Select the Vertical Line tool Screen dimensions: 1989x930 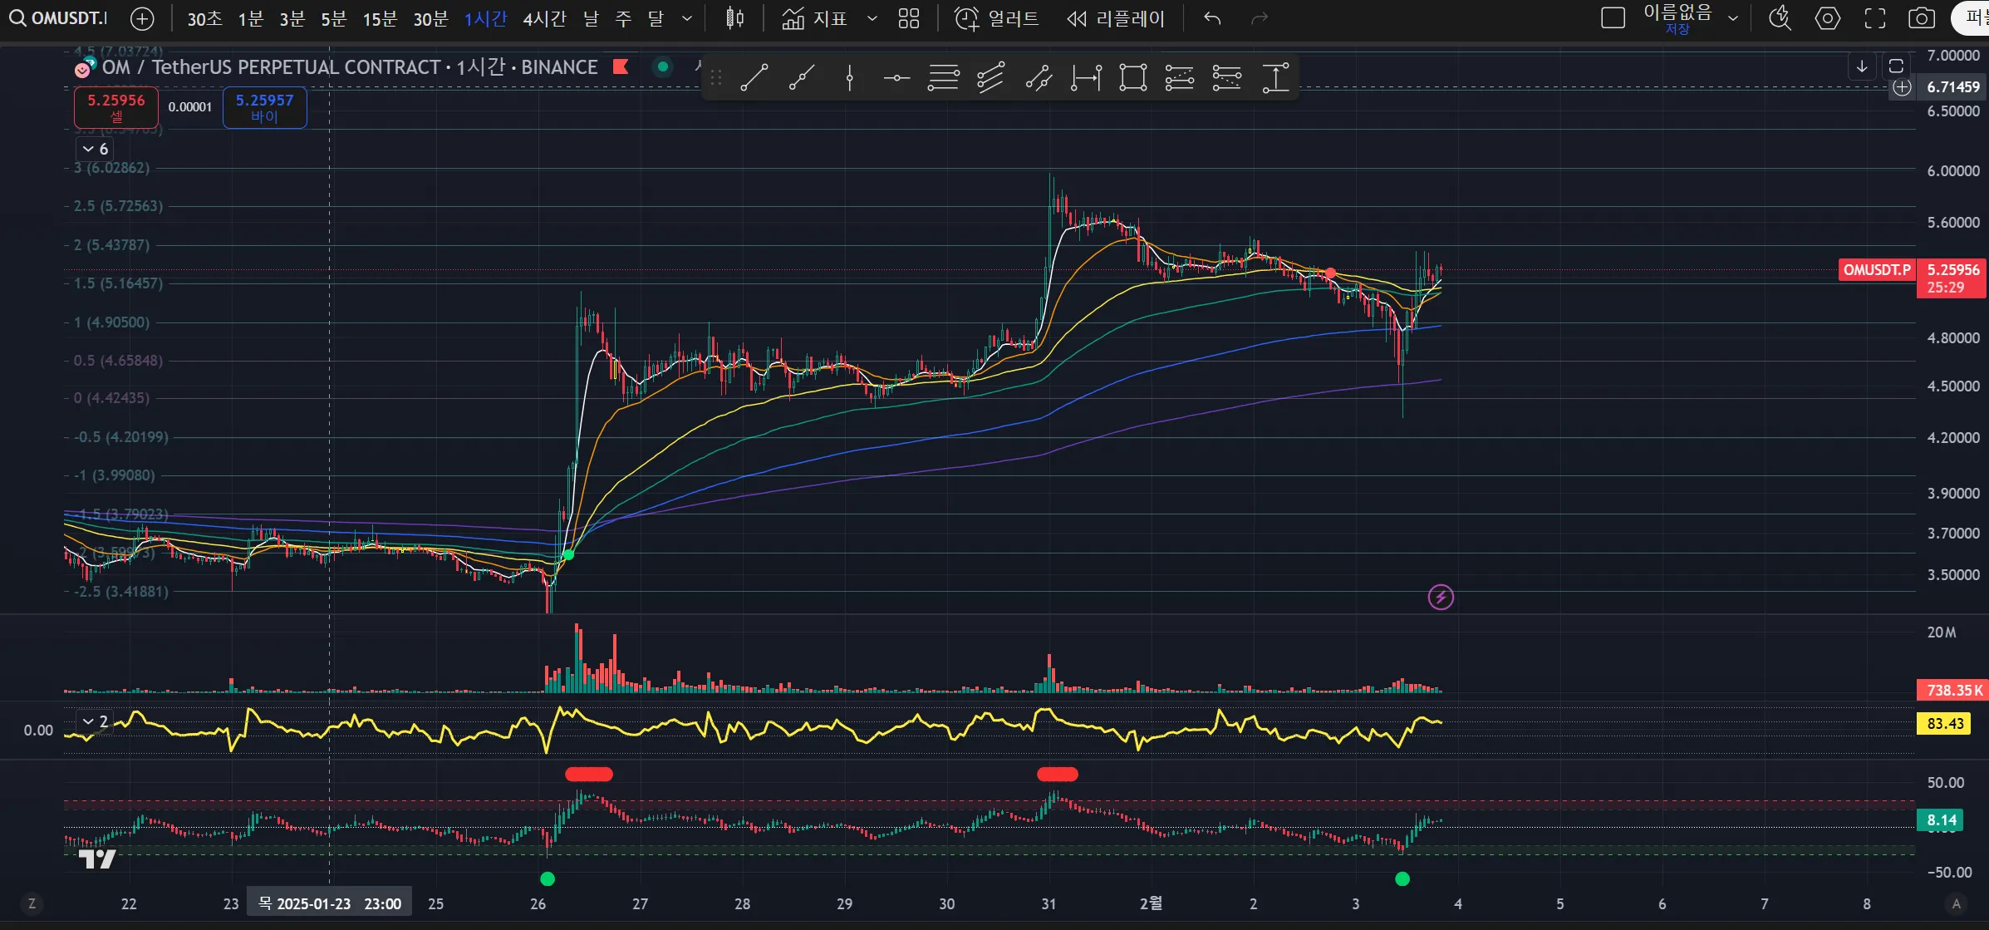[x=849, y=78]
